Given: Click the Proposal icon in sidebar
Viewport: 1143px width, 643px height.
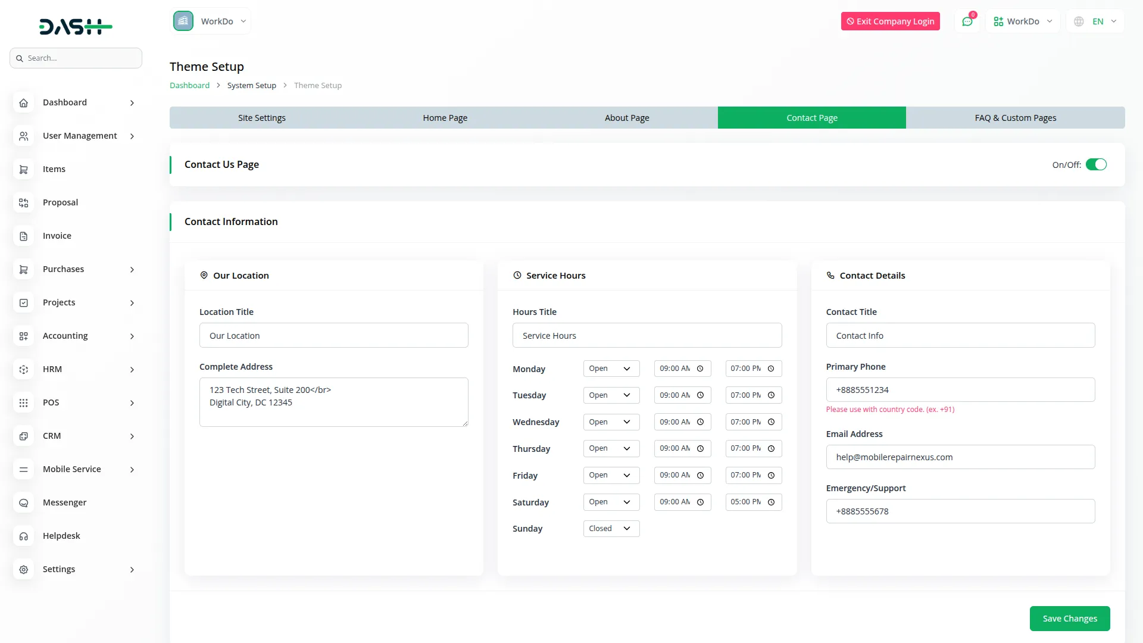Looking at the screenshot, I should (24, 203).
